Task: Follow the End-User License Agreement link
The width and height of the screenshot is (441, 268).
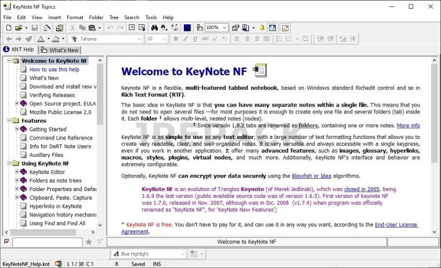Action: tap(396, 225)
